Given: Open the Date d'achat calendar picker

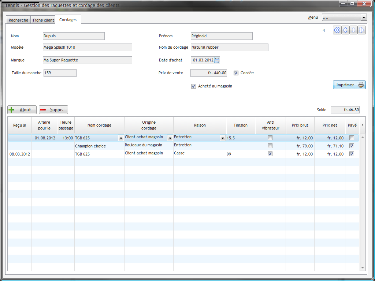Looking at the screenshot, I should tap(217, 60).
